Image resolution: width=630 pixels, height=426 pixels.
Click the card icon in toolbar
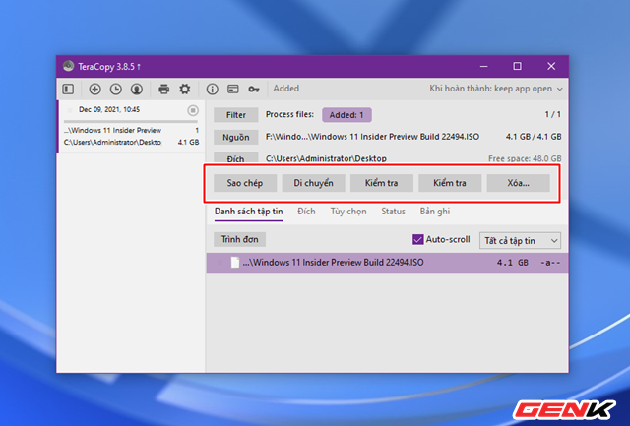pyautogui.click(x=233, y=89)
